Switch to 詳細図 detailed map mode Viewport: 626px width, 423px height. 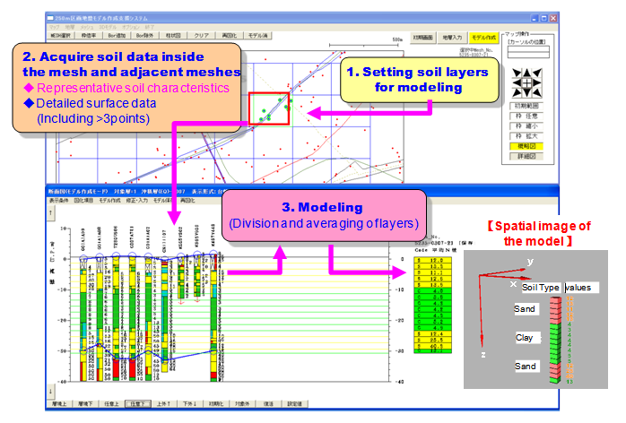click(x=526, y=155)
